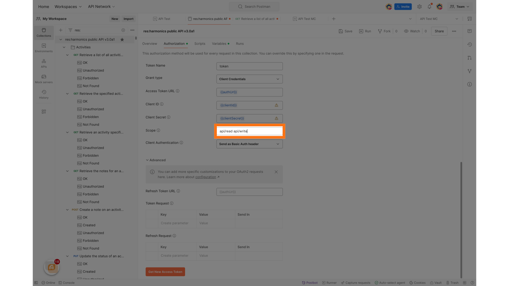Select the APIs sidebar icon

[x=43, y=63]
